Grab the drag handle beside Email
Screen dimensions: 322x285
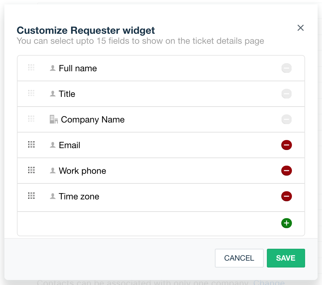point(31,145)
